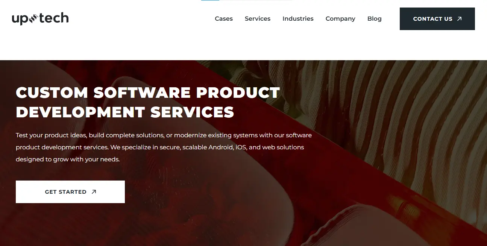Click the Custom Software Product heading line

click(148, 93)
